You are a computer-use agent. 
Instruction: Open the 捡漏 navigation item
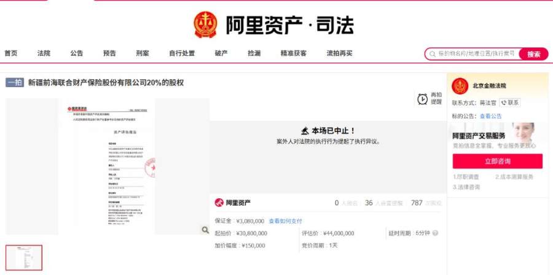[254, 53]
